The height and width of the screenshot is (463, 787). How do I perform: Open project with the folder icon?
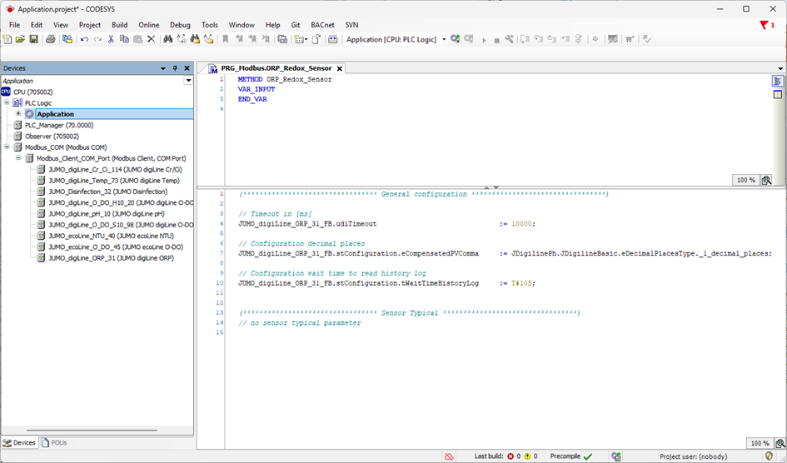click(x=20, y=39)
